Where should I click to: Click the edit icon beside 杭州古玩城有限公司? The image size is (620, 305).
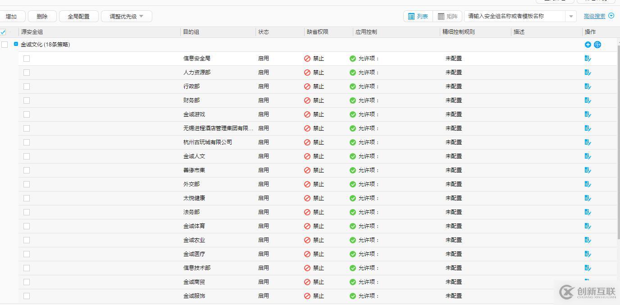588,142
